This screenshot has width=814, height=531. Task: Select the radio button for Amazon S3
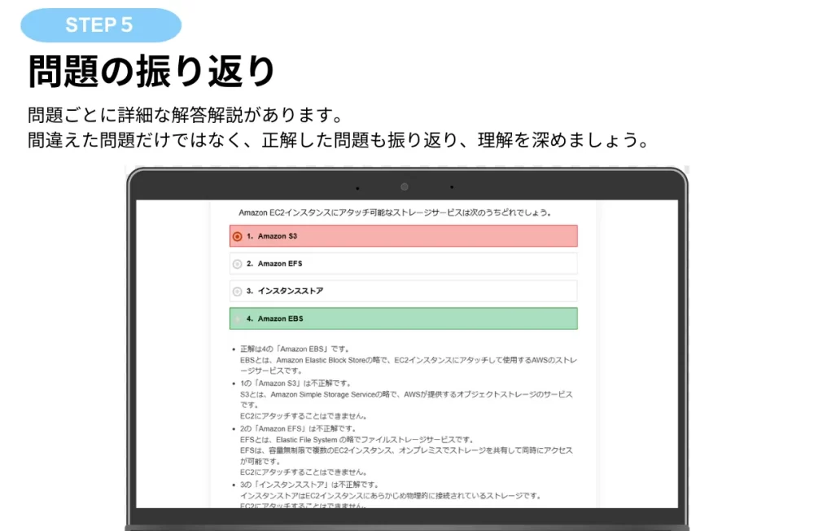click(x=237, y=236)
